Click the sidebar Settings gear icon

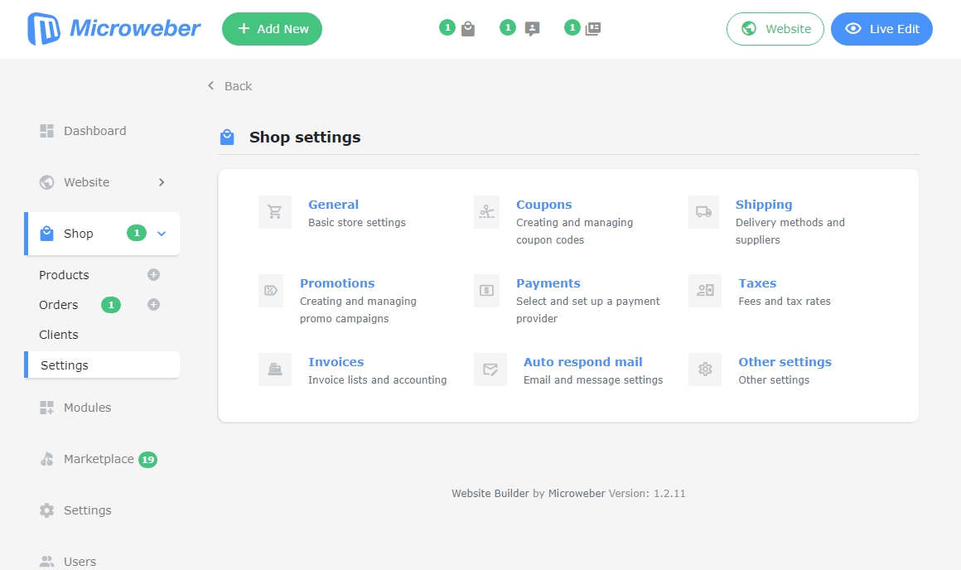[x=46, y=510]
